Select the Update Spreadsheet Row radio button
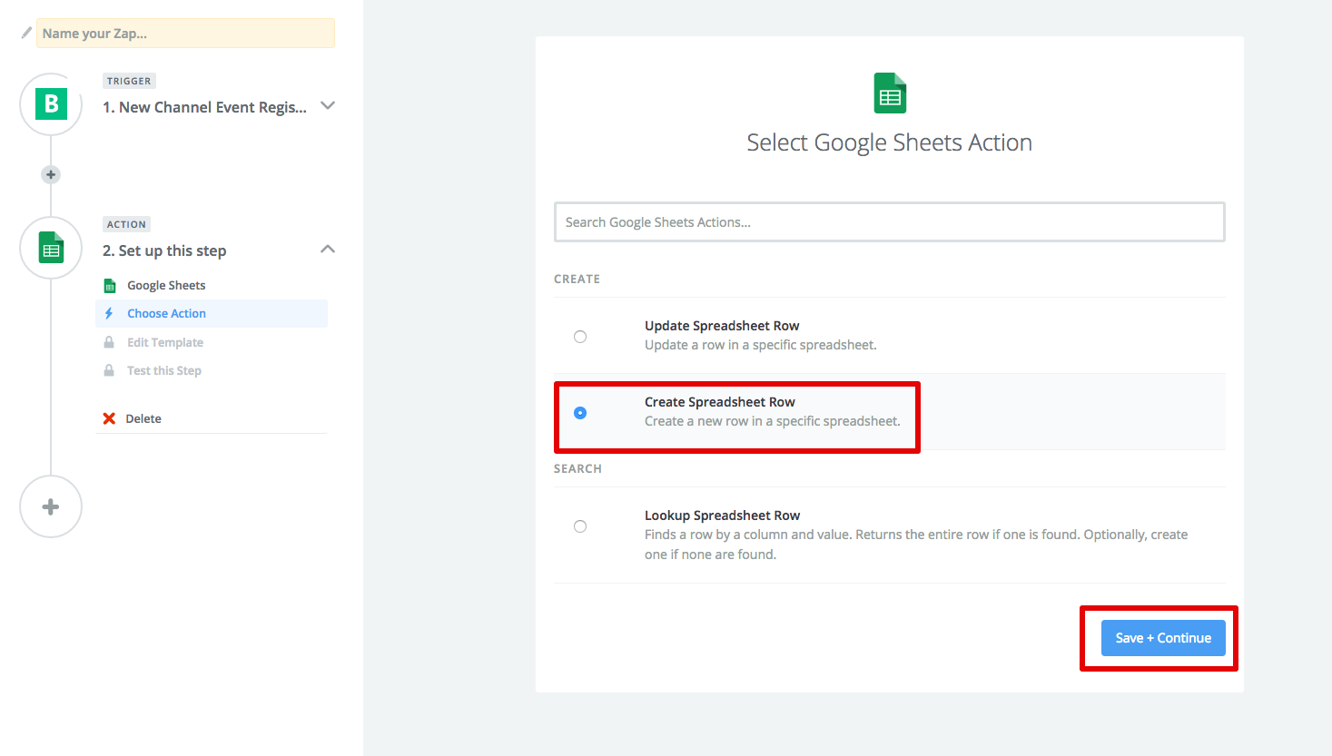The height and width of the screenshot is (756, 1332). tap(580, 337)
